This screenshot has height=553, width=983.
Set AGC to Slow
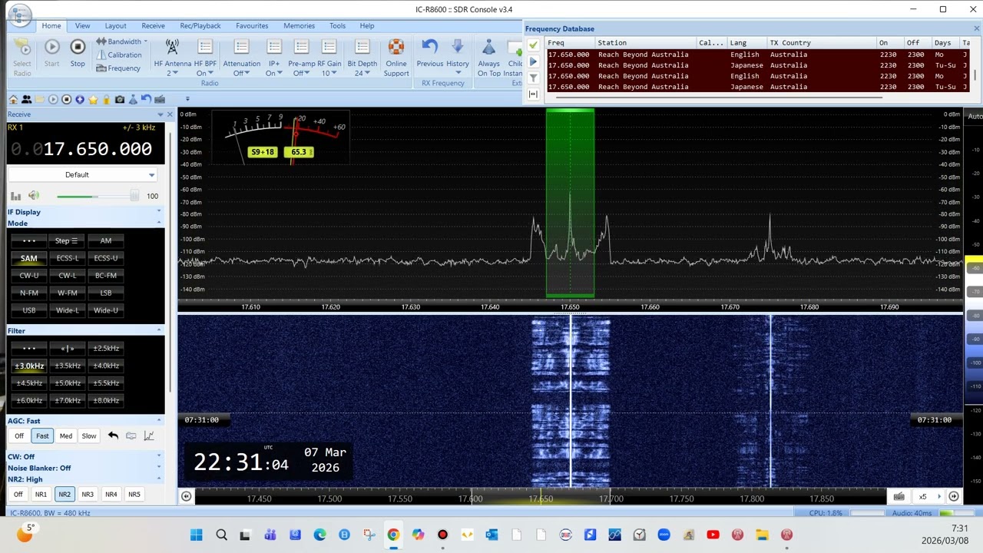click(89, 436)
